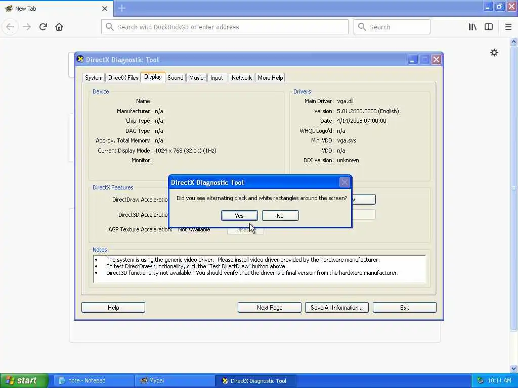Switch to Mypal in taskbar
The image size is (518, 388).
click(175, 380)
